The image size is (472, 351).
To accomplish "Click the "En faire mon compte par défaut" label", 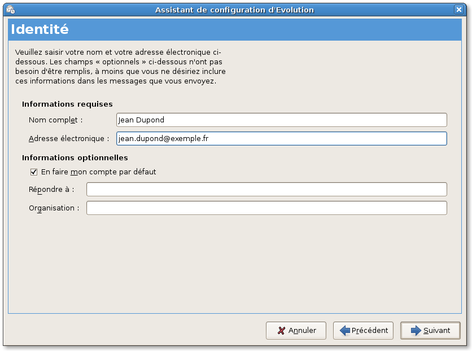I will click(x=98, y=172).
